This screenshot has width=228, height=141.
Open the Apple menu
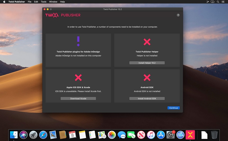pyautogui.click(x=4, y=2)
